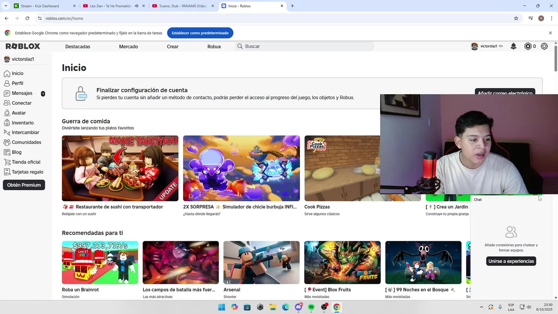This screenshot has height=314, width=558.
Task: View site information icon in address bar
Action: 40,18
